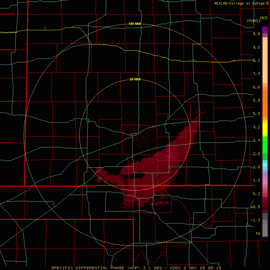This screenshot has width=270, height=270.
Task: Click the -0.5 scale value
Action: tap(256, 207)
